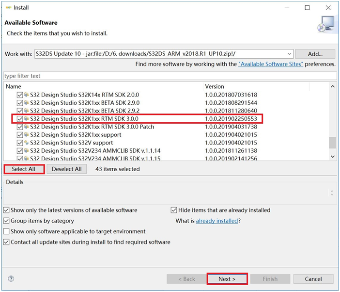Click the Next > button

227,279
